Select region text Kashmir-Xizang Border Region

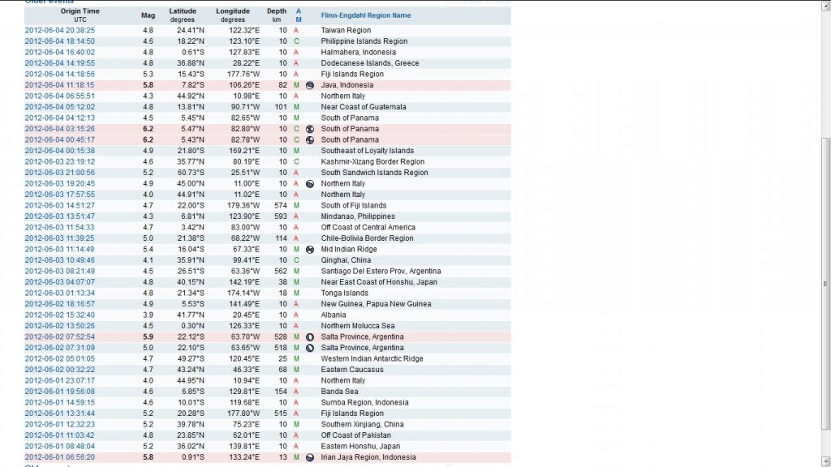coord(372,161)
